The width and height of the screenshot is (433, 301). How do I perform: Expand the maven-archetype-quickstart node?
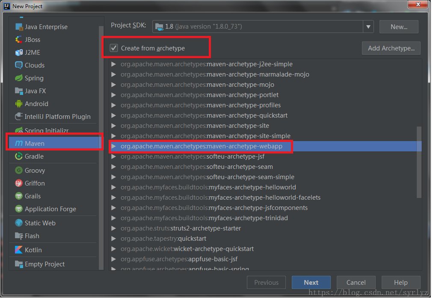(x=113, y=115)
